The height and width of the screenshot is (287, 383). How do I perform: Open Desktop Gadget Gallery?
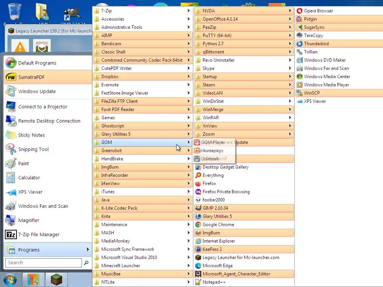point(244,167)
